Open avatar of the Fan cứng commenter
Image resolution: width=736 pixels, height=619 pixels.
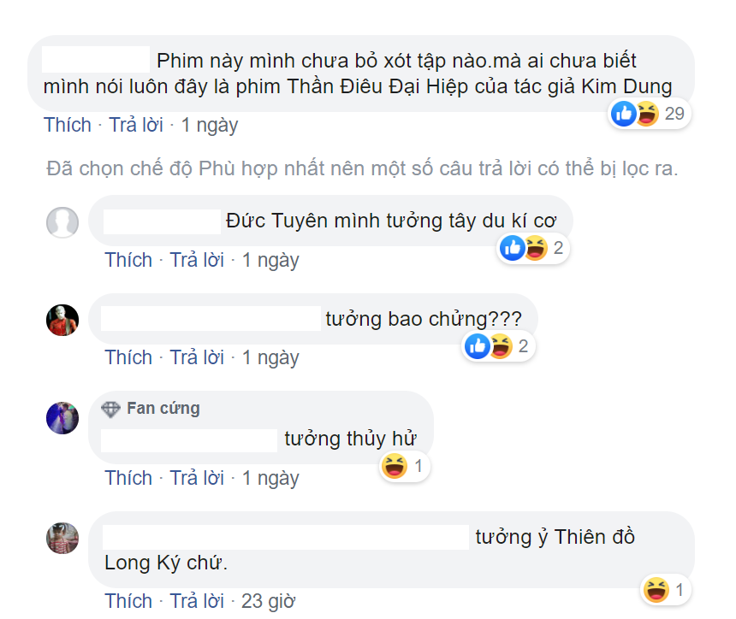[x=62, y=418]
